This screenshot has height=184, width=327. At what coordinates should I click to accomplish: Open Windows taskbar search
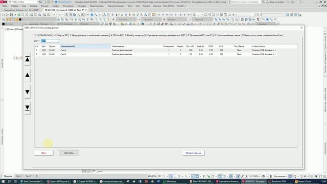click(9, 181)
